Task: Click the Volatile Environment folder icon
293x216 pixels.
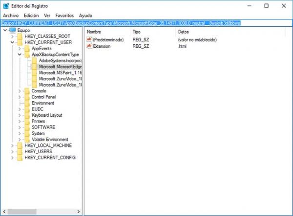Action: click(x=27, y=140)
